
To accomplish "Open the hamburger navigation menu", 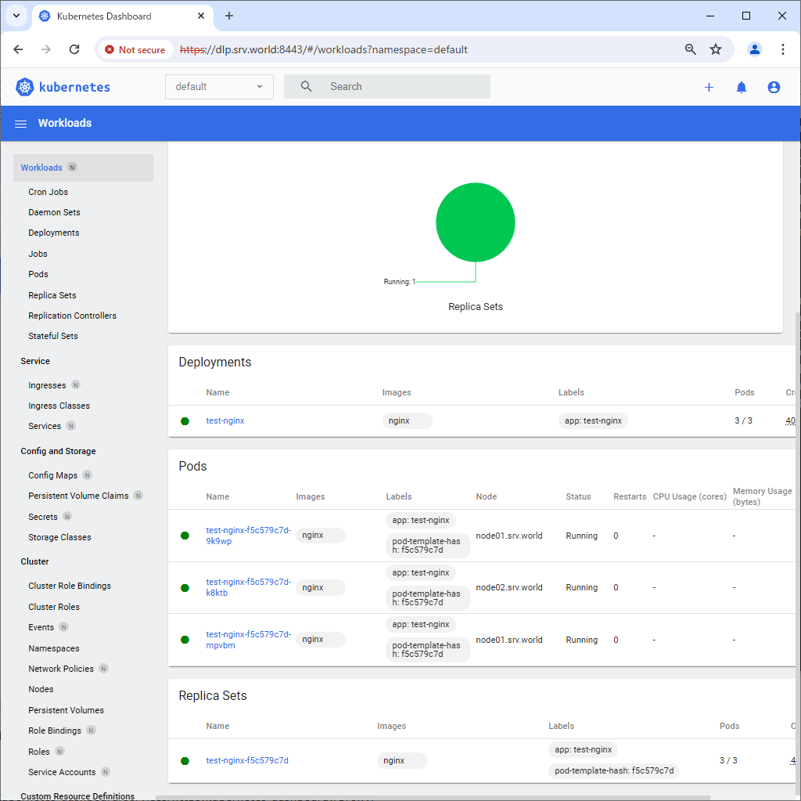I will 21,124.
